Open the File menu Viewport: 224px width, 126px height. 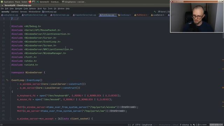coord(2,8)
